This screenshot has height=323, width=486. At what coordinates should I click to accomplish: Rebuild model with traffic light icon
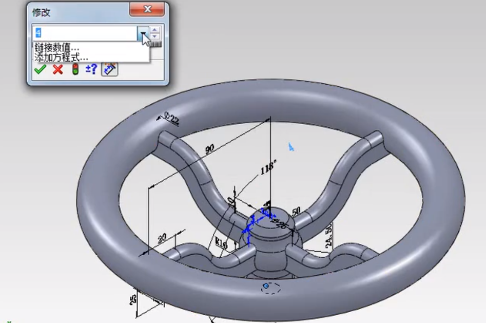click(x=75, y=69)
